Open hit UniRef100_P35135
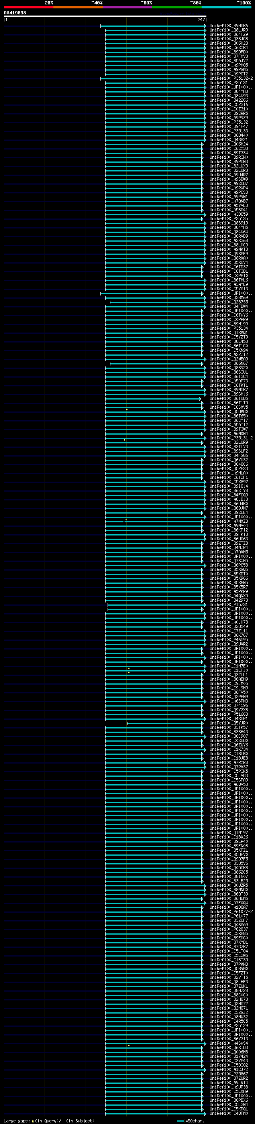Screen dimensions: 255x1124 click(x=228, y=219)
